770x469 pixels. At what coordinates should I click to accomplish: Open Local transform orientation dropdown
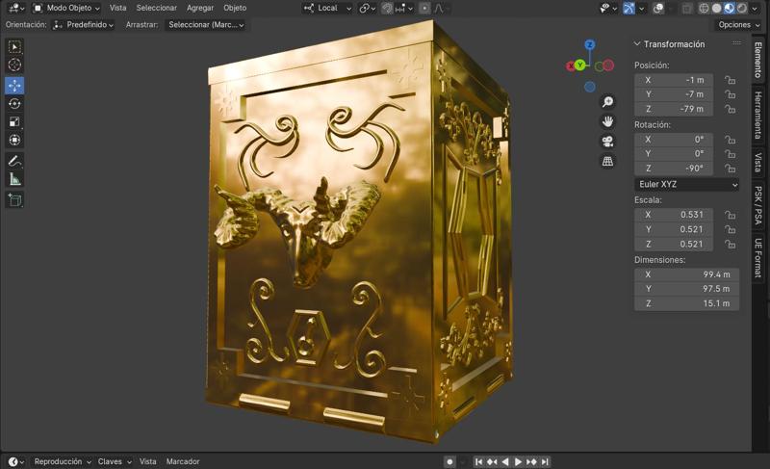pyautogui.click(x=327, y=9)
